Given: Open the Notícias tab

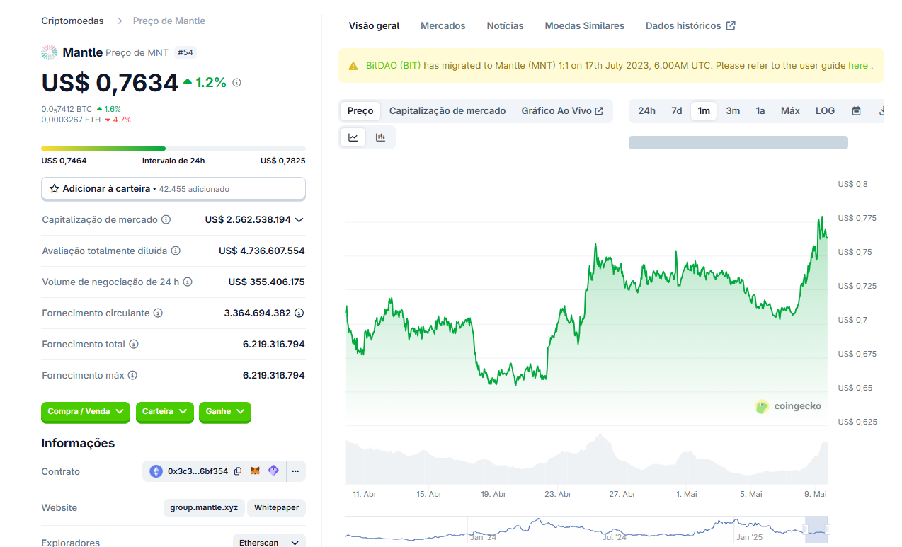Looking at the screenshot, I should [x=506, y=26].
